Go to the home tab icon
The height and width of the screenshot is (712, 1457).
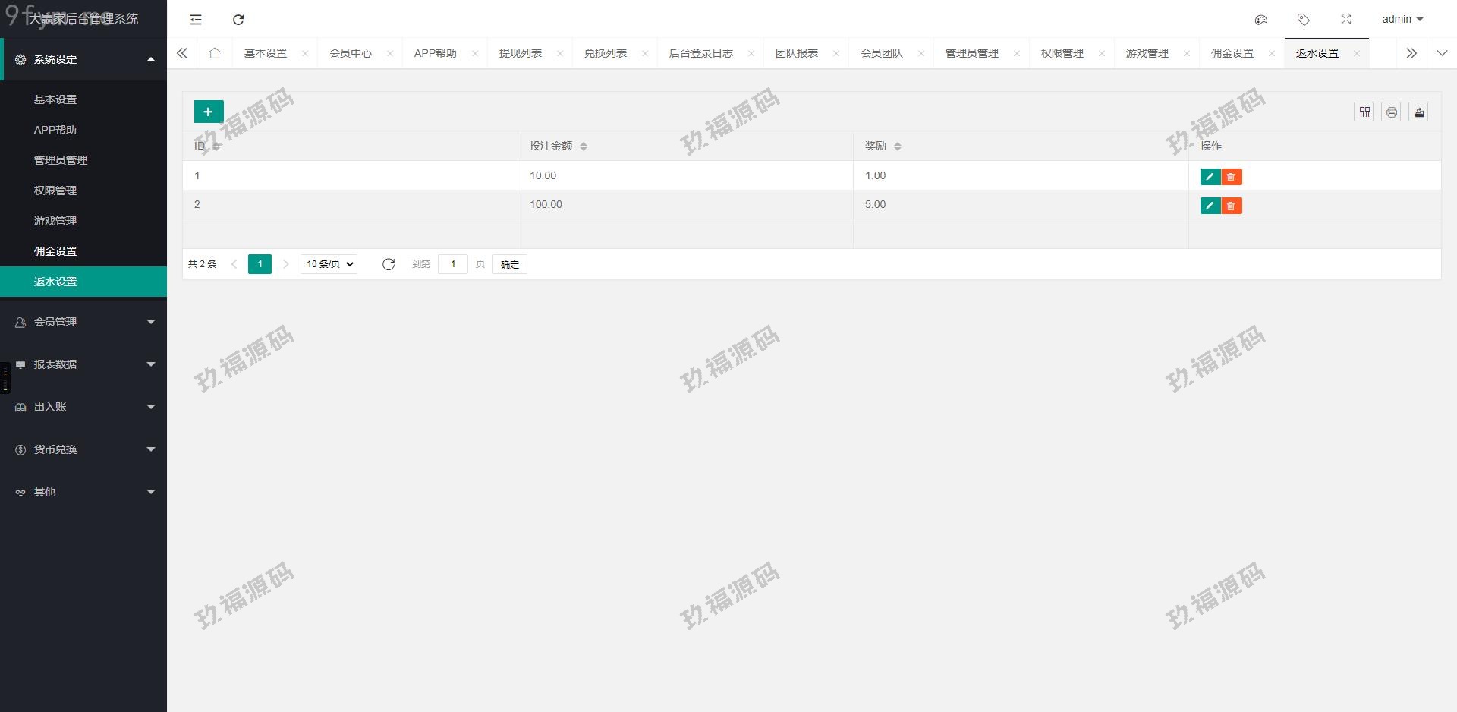click(215, 53)
